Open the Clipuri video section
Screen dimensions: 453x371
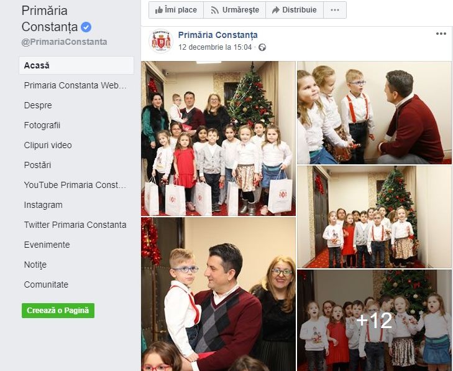click(48, 145)
